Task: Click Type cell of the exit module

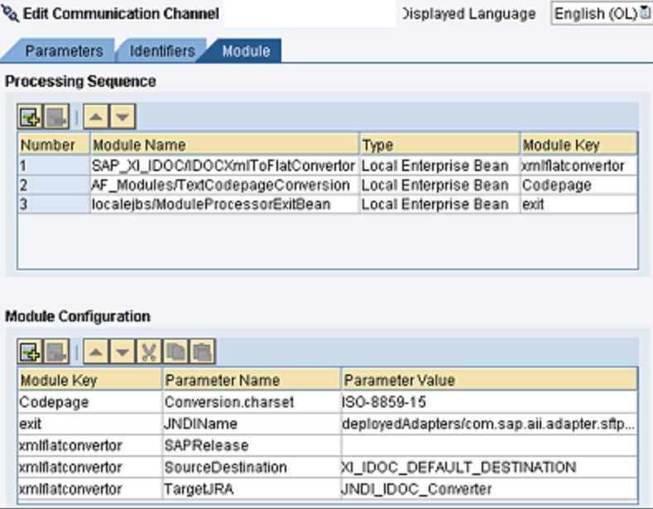Action: point(439,204)
